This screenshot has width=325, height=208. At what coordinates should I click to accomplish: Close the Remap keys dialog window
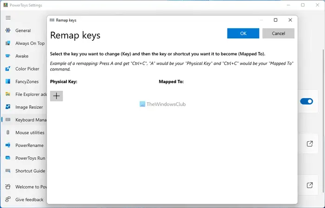click(x=290, y=20)
